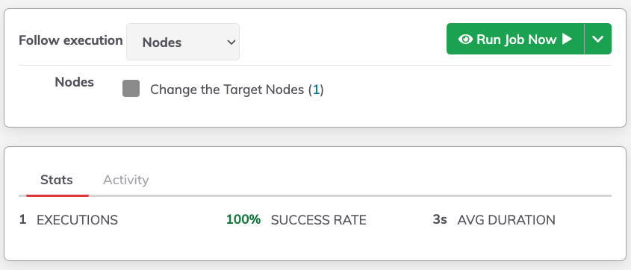Click the executions count number 1
Image resolution: width=631 pixels, height=270 pixels.
coord(23,220)
